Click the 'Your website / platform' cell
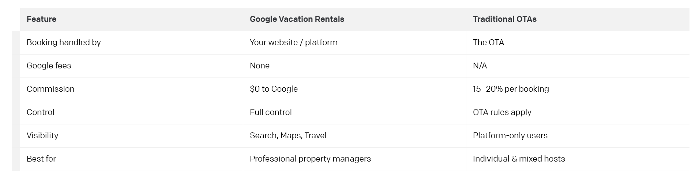This screenshot has height=175, width=699. pyautogui.click(x=293, y=43)
